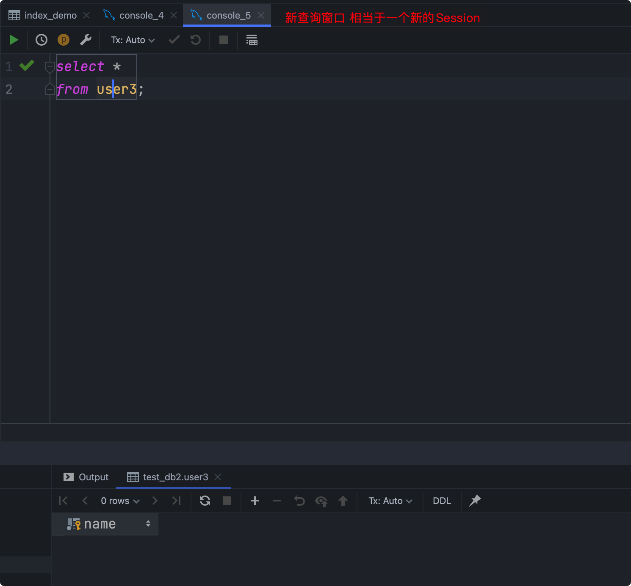This screenshot has height=586, width=631.
Task: Delete a row with the minus icon
Action: coord(277,501)
